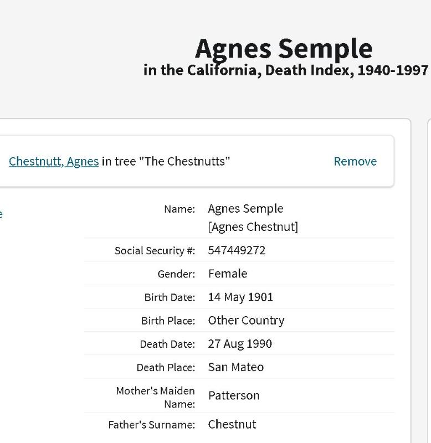Click the Agnes Semple name value

click(245, 209)
